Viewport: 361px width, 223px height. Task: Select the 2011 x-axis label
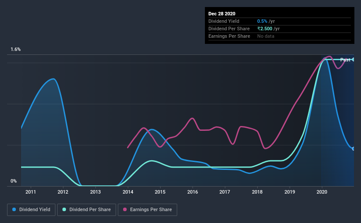point(31,192)
